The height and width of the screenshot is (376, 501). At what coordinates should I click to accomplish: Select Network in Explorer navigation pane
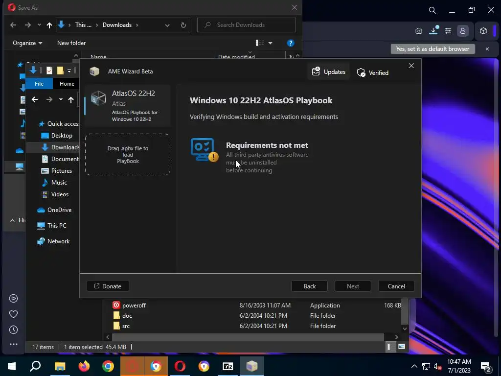point(53,241)
